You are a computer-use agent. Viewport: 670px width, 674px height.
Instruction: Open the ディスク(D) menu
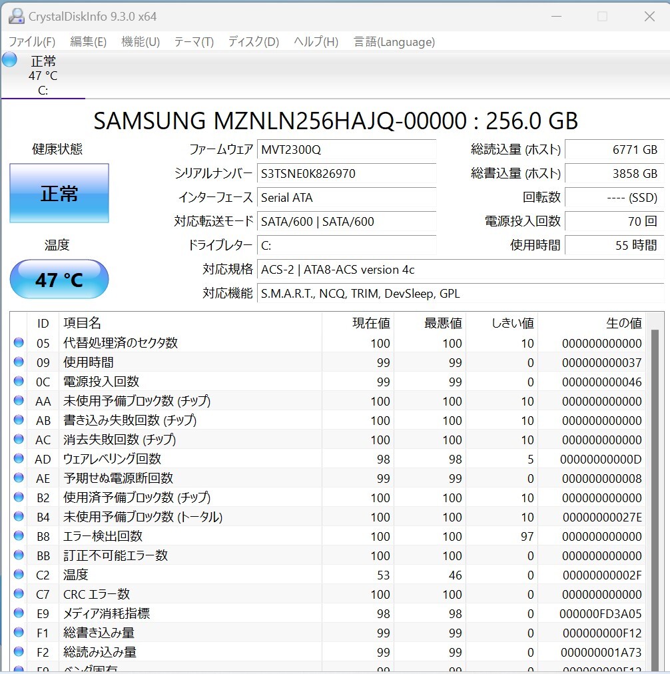pos(253,42)
